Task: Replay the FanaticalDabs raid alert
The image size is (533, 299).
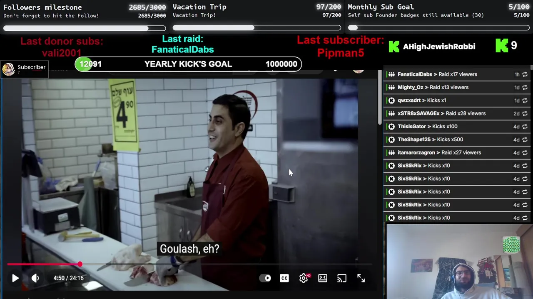Action: click(x=525, y=74)
